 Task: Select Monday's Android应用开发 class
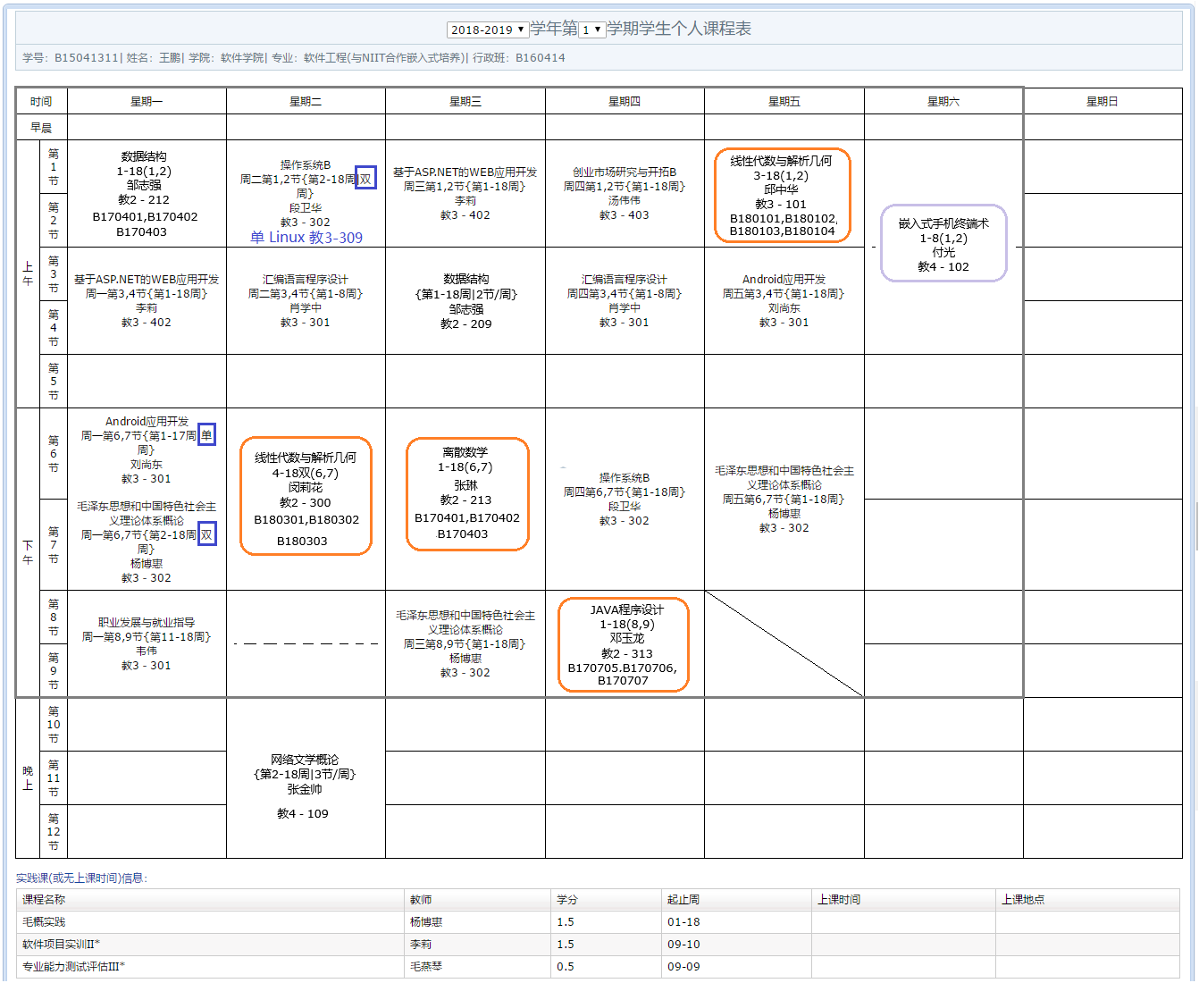coord(147,449)
